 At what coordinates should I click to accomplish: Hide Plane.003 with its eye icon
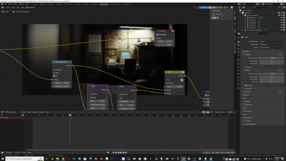(282, 18)
